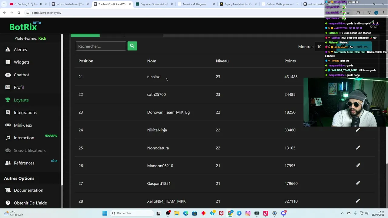The image size is (388, 218).
Task: Click the Mini-Jeux gamepad icon
Action: click(x=8, y=125)
